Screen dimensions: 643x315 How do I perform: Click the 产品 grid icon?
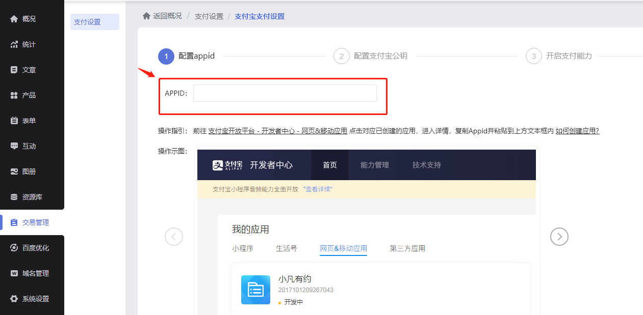coord(14,95)
